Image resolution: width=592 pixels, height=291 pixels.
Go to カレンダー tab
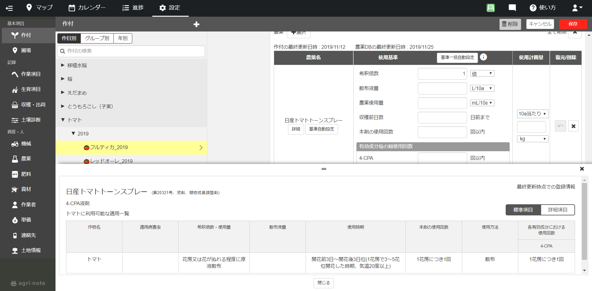pos(87,8)
